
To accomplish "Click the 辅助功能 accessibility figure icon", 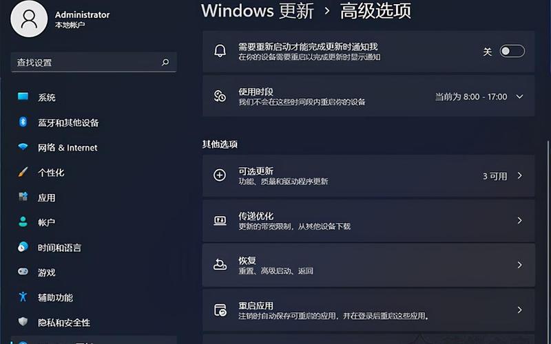I will pos(23,297).
